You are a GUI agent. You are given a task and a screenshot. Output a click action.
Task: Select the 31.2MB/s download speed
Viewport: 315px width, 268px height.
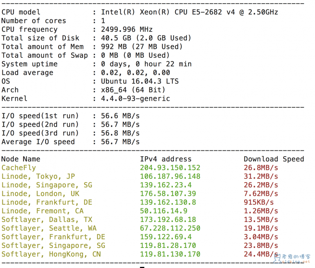coord(261,176)
